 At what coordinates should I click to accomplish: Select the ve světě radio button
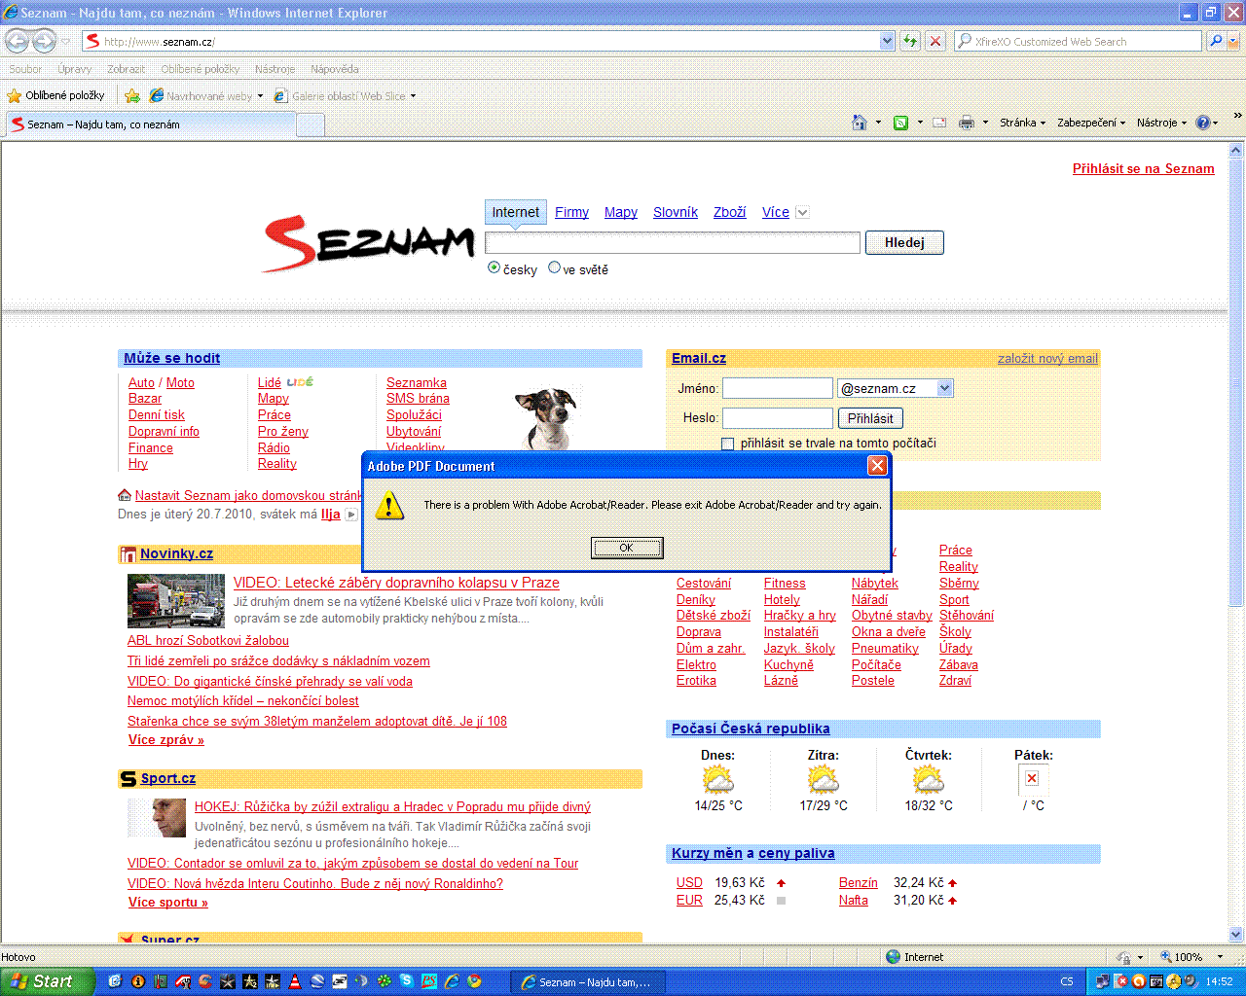(554, 267)
